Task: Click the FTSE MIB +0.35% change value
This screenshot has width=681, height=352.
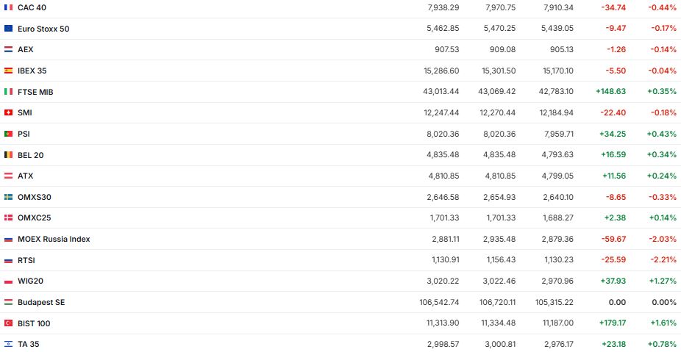Action: click(662, 92)
